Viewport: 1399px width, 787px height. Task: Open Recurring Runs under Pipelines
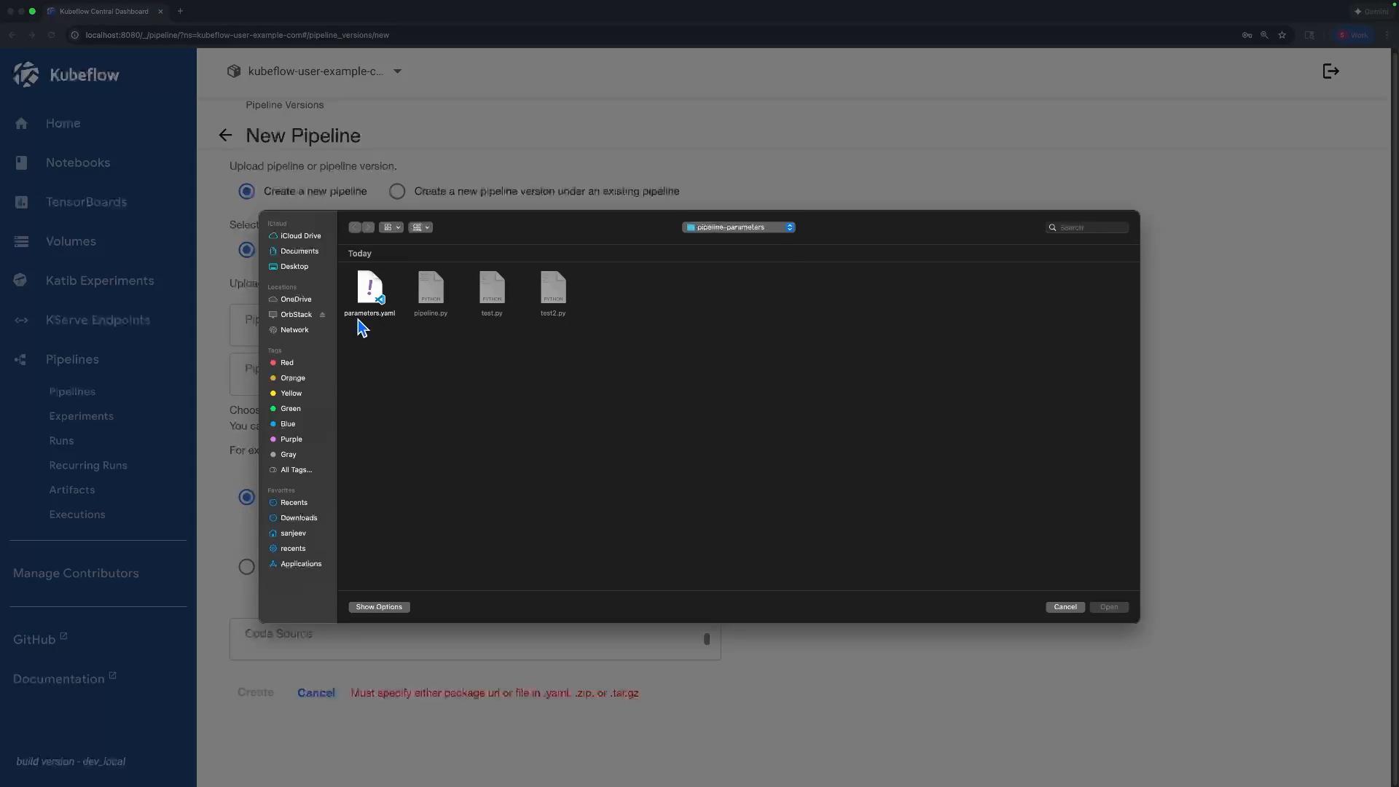pos(88,466)
